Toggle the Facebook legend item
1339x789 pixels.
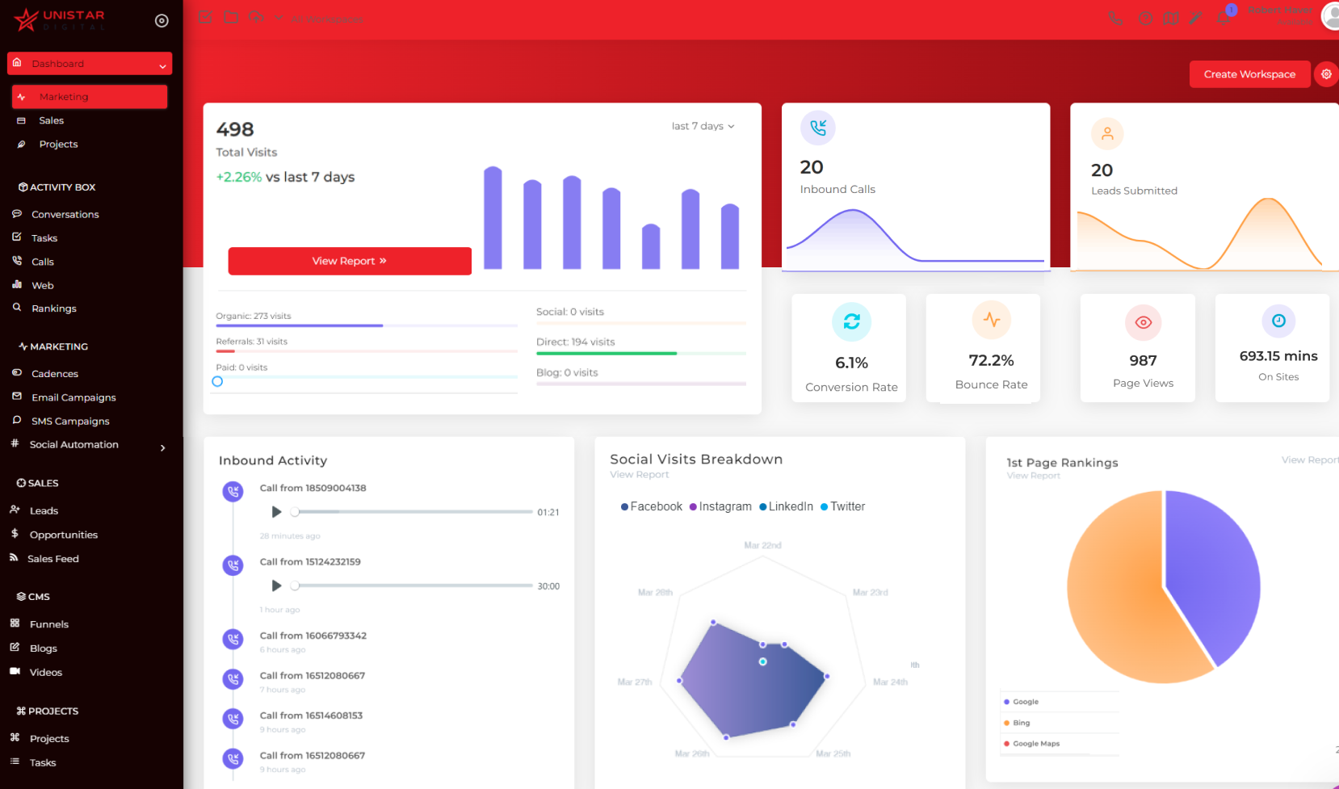pos(651,506)
